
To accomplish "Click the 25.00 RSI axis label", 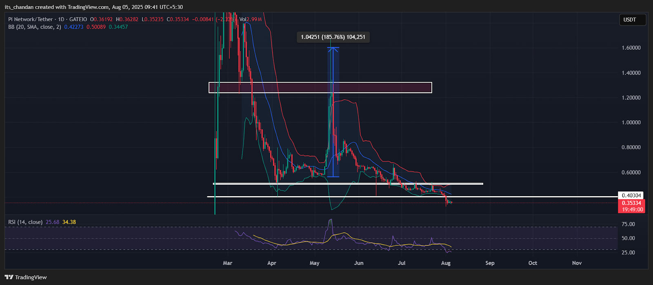I will [x=628, y=253].
